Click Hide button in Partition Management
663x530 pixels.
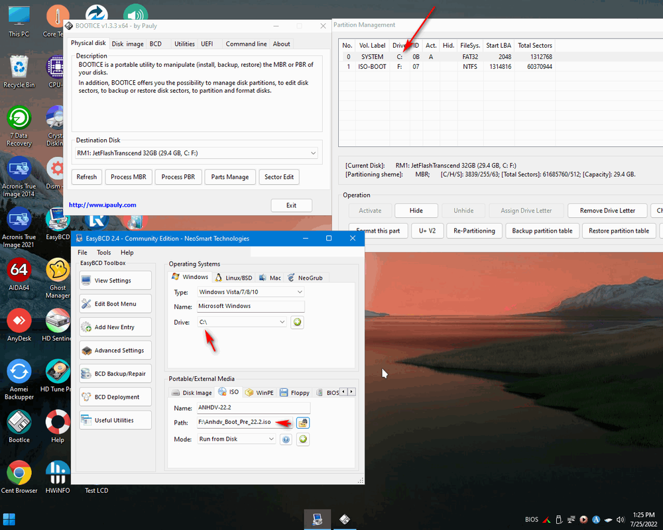pyautogui.click(x=416, y=211)
